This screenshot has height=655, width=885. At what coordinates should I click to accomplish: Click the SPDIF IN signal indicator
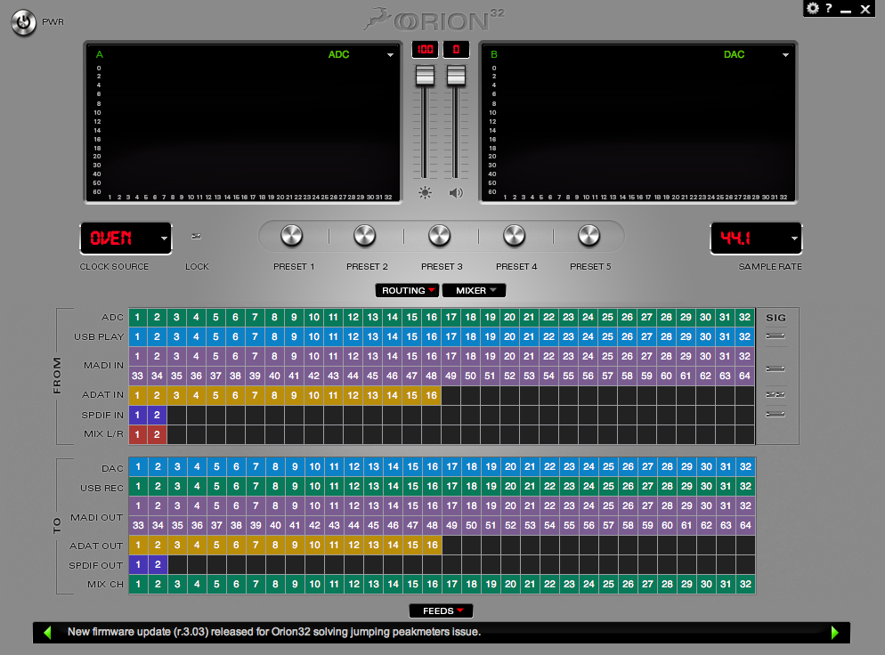coord(775,415)
